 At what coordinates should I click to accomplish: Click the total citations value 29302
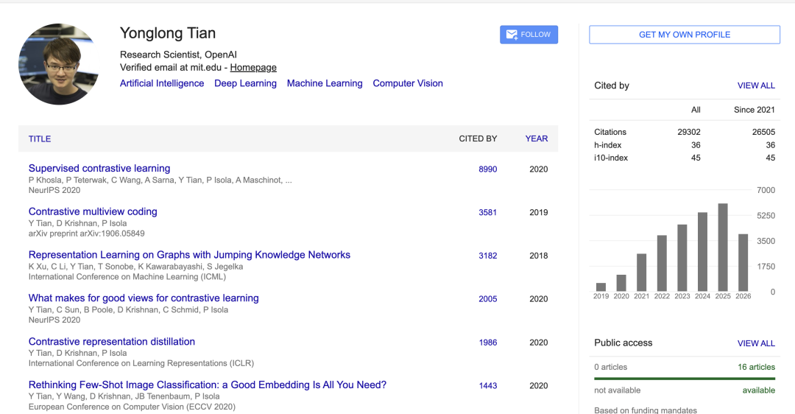[688, 132]
